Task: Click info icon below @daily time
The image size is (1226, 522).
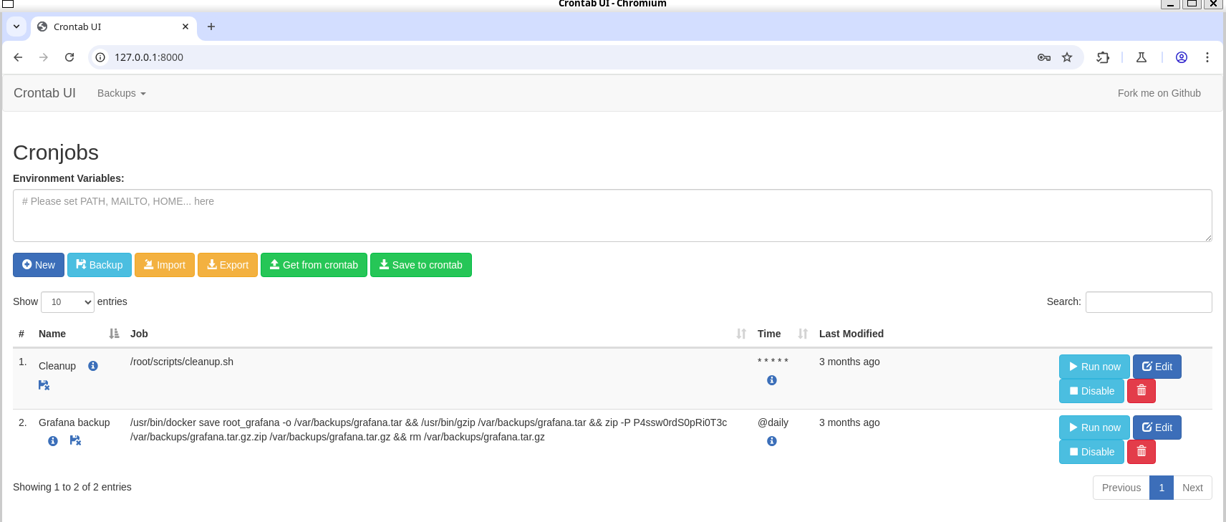Action: [772, 441]
